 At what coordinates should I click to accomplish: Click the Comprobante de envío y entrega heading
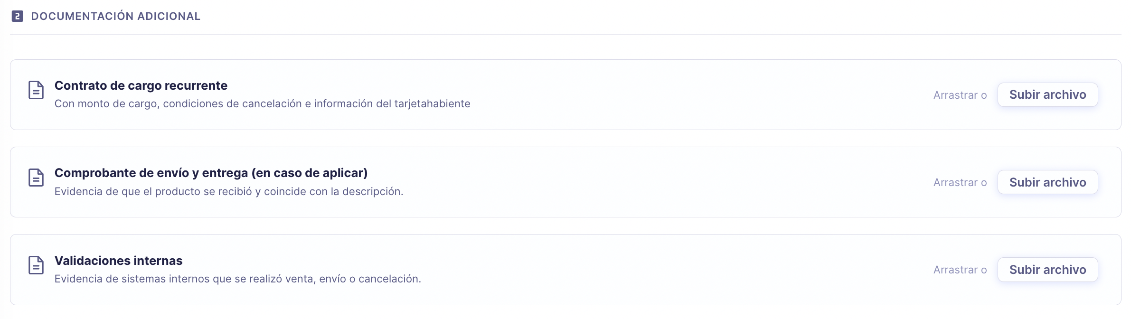(211, 173)
